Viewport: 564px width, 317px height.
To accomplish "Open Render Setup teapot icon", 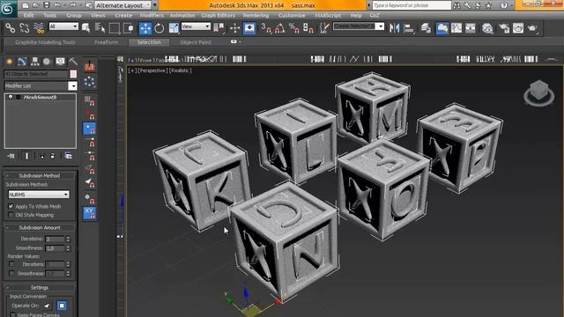I will click(x=504, y=27).
